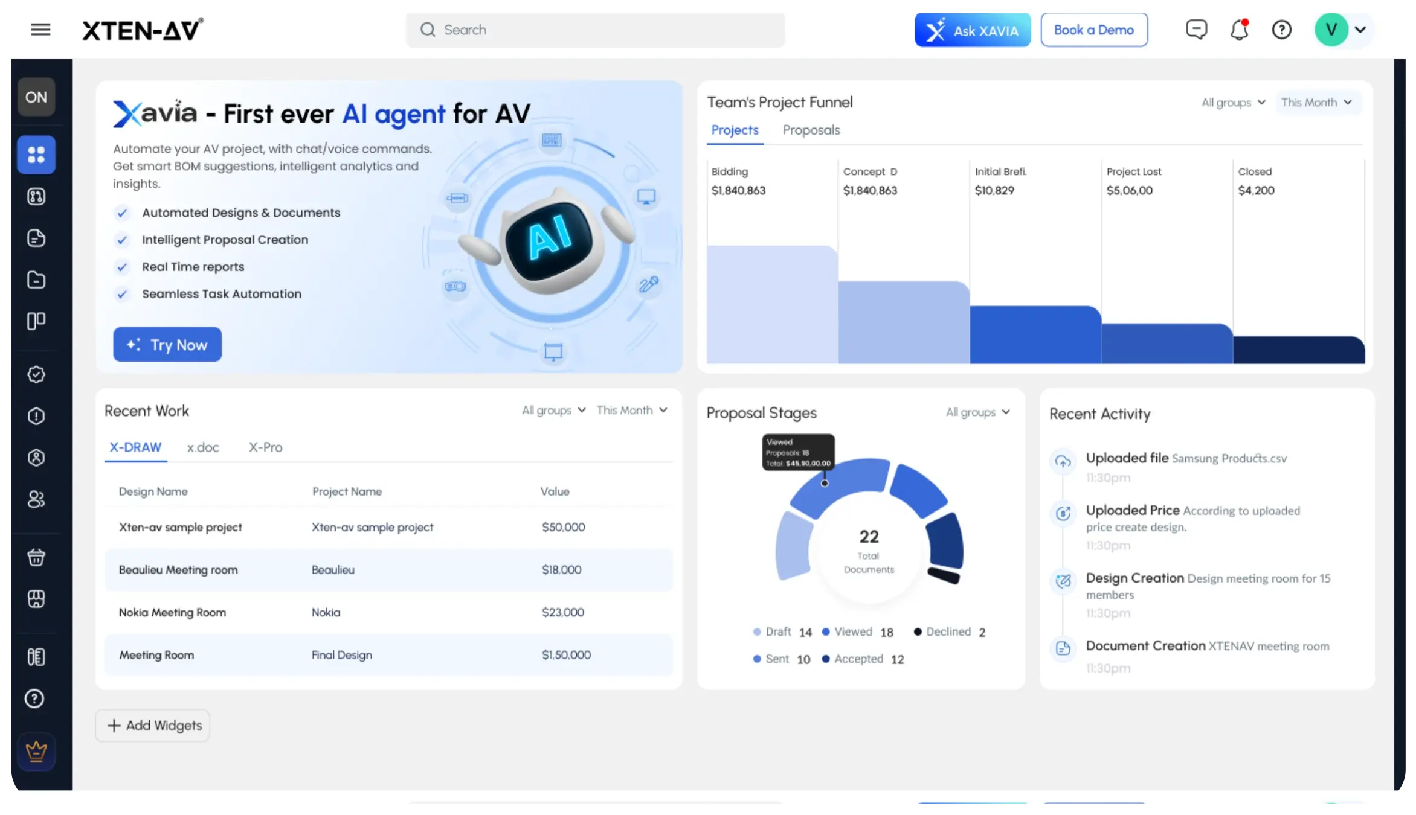
Task: Open the notifications bell icon
Action: 1239,30
